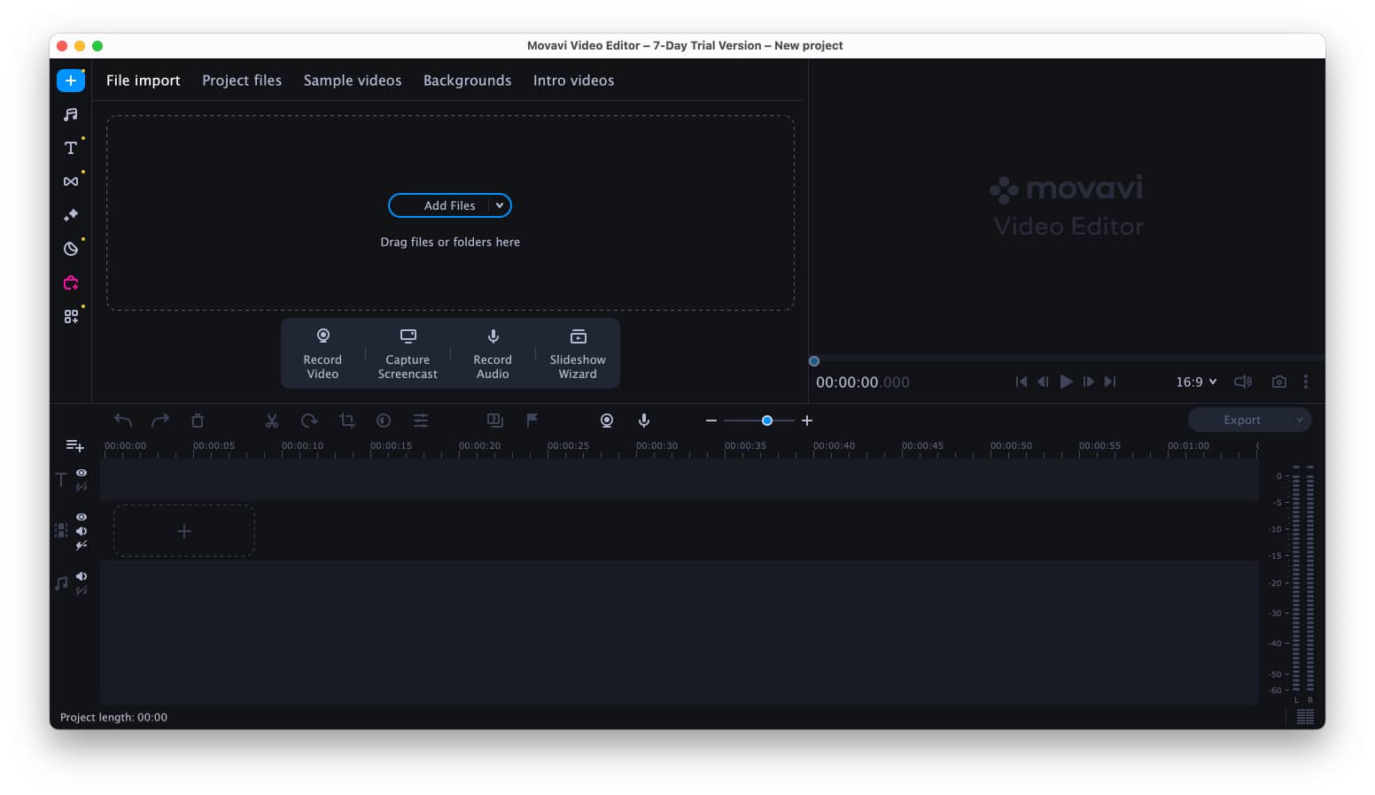Click Capture Screencast button
1375x795 pixels.
click(x=408, y=353)
